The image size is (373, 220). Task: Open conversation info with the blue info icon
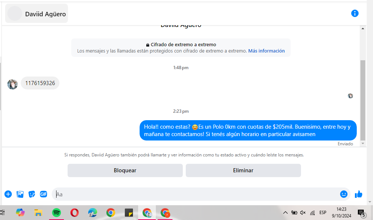355,14
